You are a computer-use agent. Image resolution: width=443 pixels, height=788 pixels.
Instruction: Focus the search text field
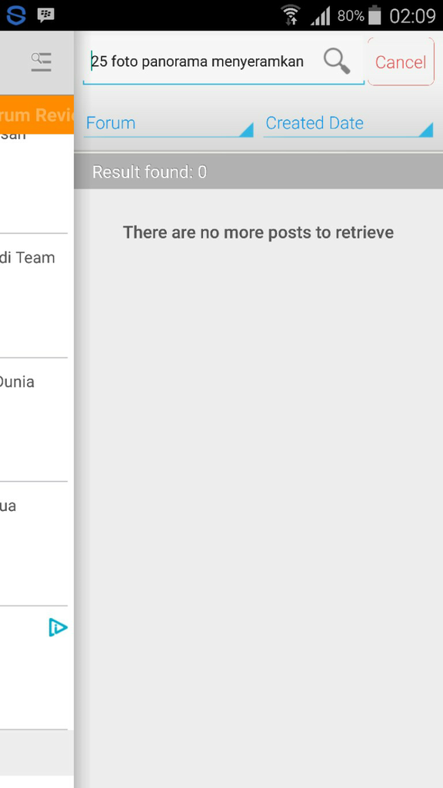[x=201, y=62]
